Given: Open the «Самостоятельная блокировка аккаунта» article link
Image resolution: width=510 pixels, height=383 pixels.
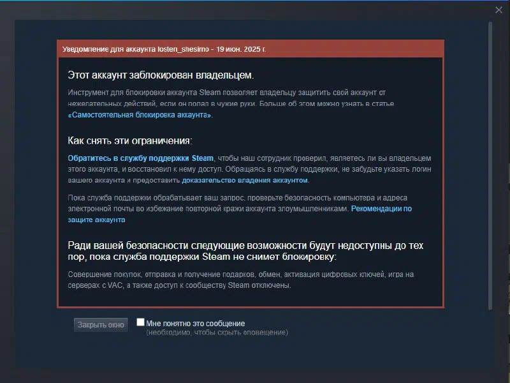Looking at the screenshot, I should tap(140, 115).
